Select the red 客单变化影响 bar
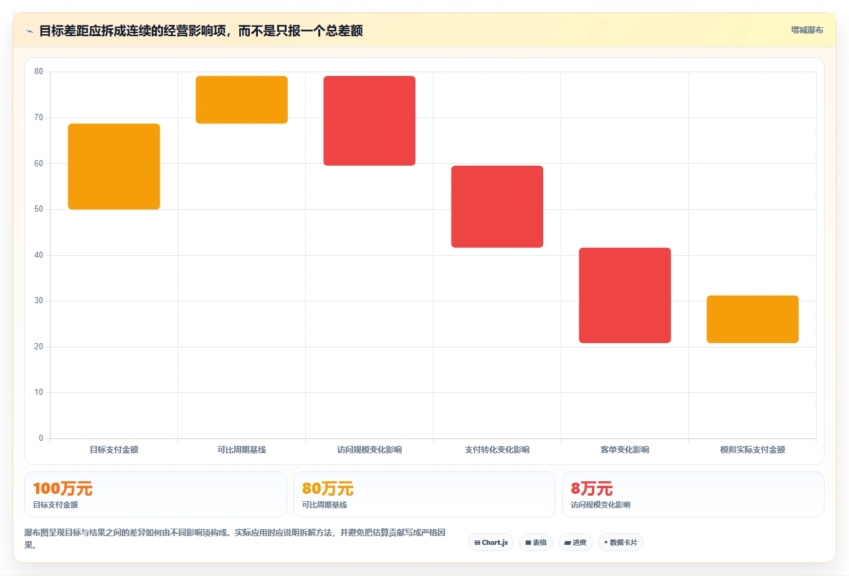849x576 pixels. 625,295
